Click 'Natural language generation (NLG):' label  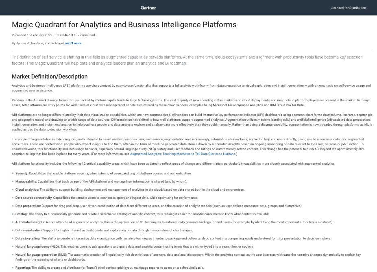[x=41, y=255]
